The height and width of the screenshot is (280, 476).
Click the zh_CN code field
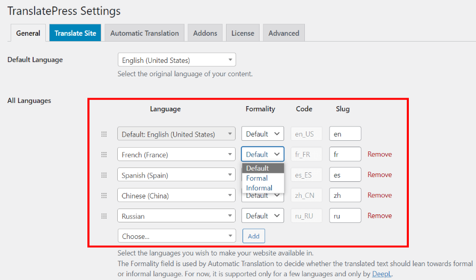(x=306, y=195)
